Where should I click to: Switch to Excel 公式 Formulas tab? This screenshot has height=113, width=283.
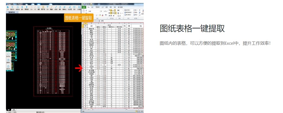tap(103, 7)
